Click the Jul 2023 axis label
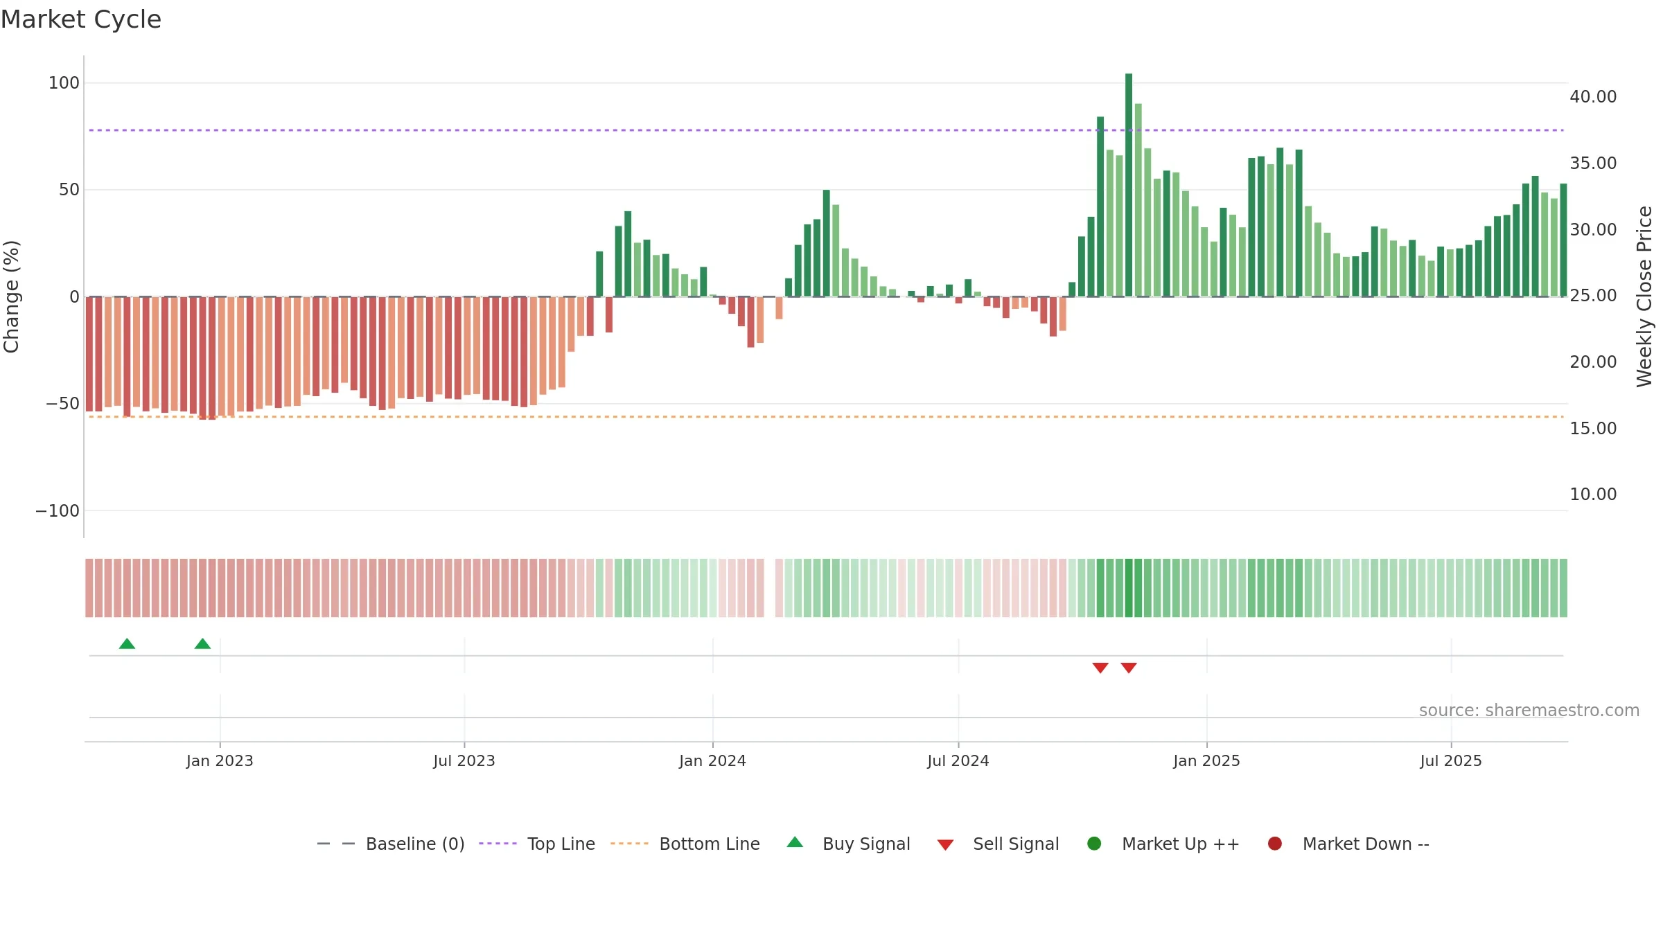1663x935 pixels. (464, 761)
